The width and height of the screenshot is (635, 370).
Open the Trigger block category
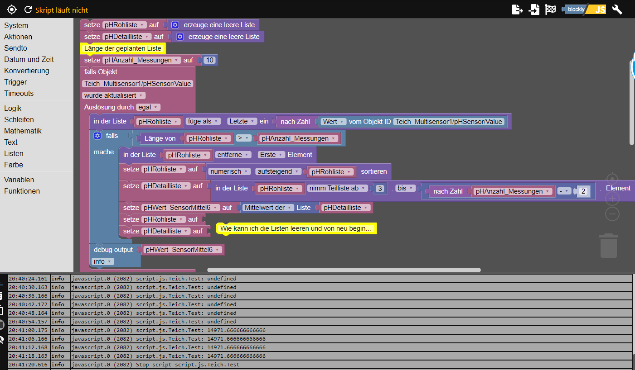coord(15,82)
